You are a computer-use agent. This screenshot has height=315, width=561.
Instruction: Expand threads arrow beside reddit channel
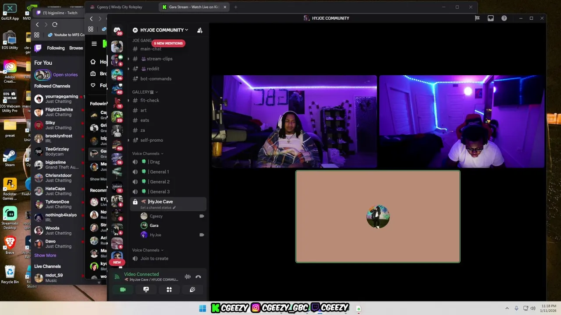point(128,69)
